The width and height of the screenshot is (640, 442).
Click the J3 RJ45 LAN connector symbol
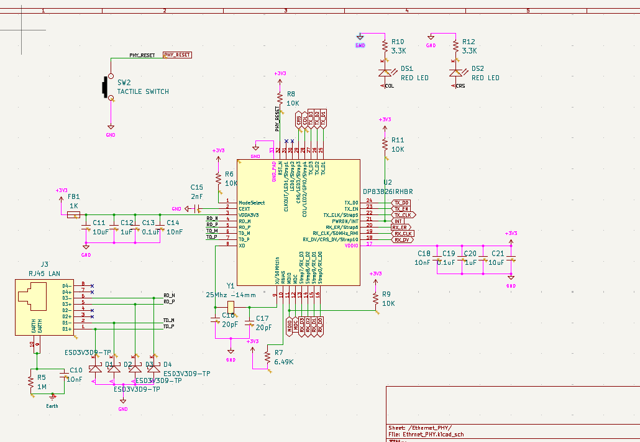[x=45, y=307]
